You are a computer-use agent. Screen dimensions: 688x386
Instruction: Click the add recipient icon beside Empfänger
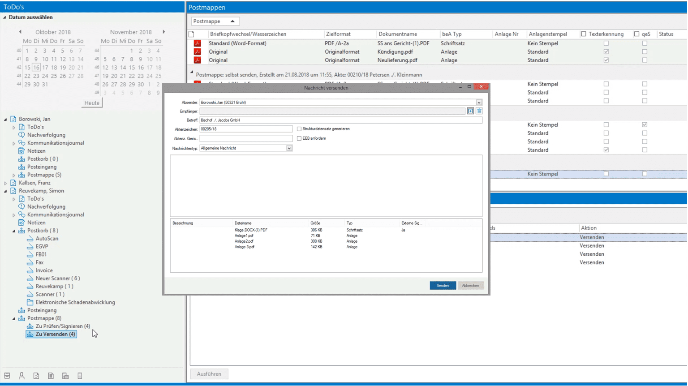tap(470, 111)
